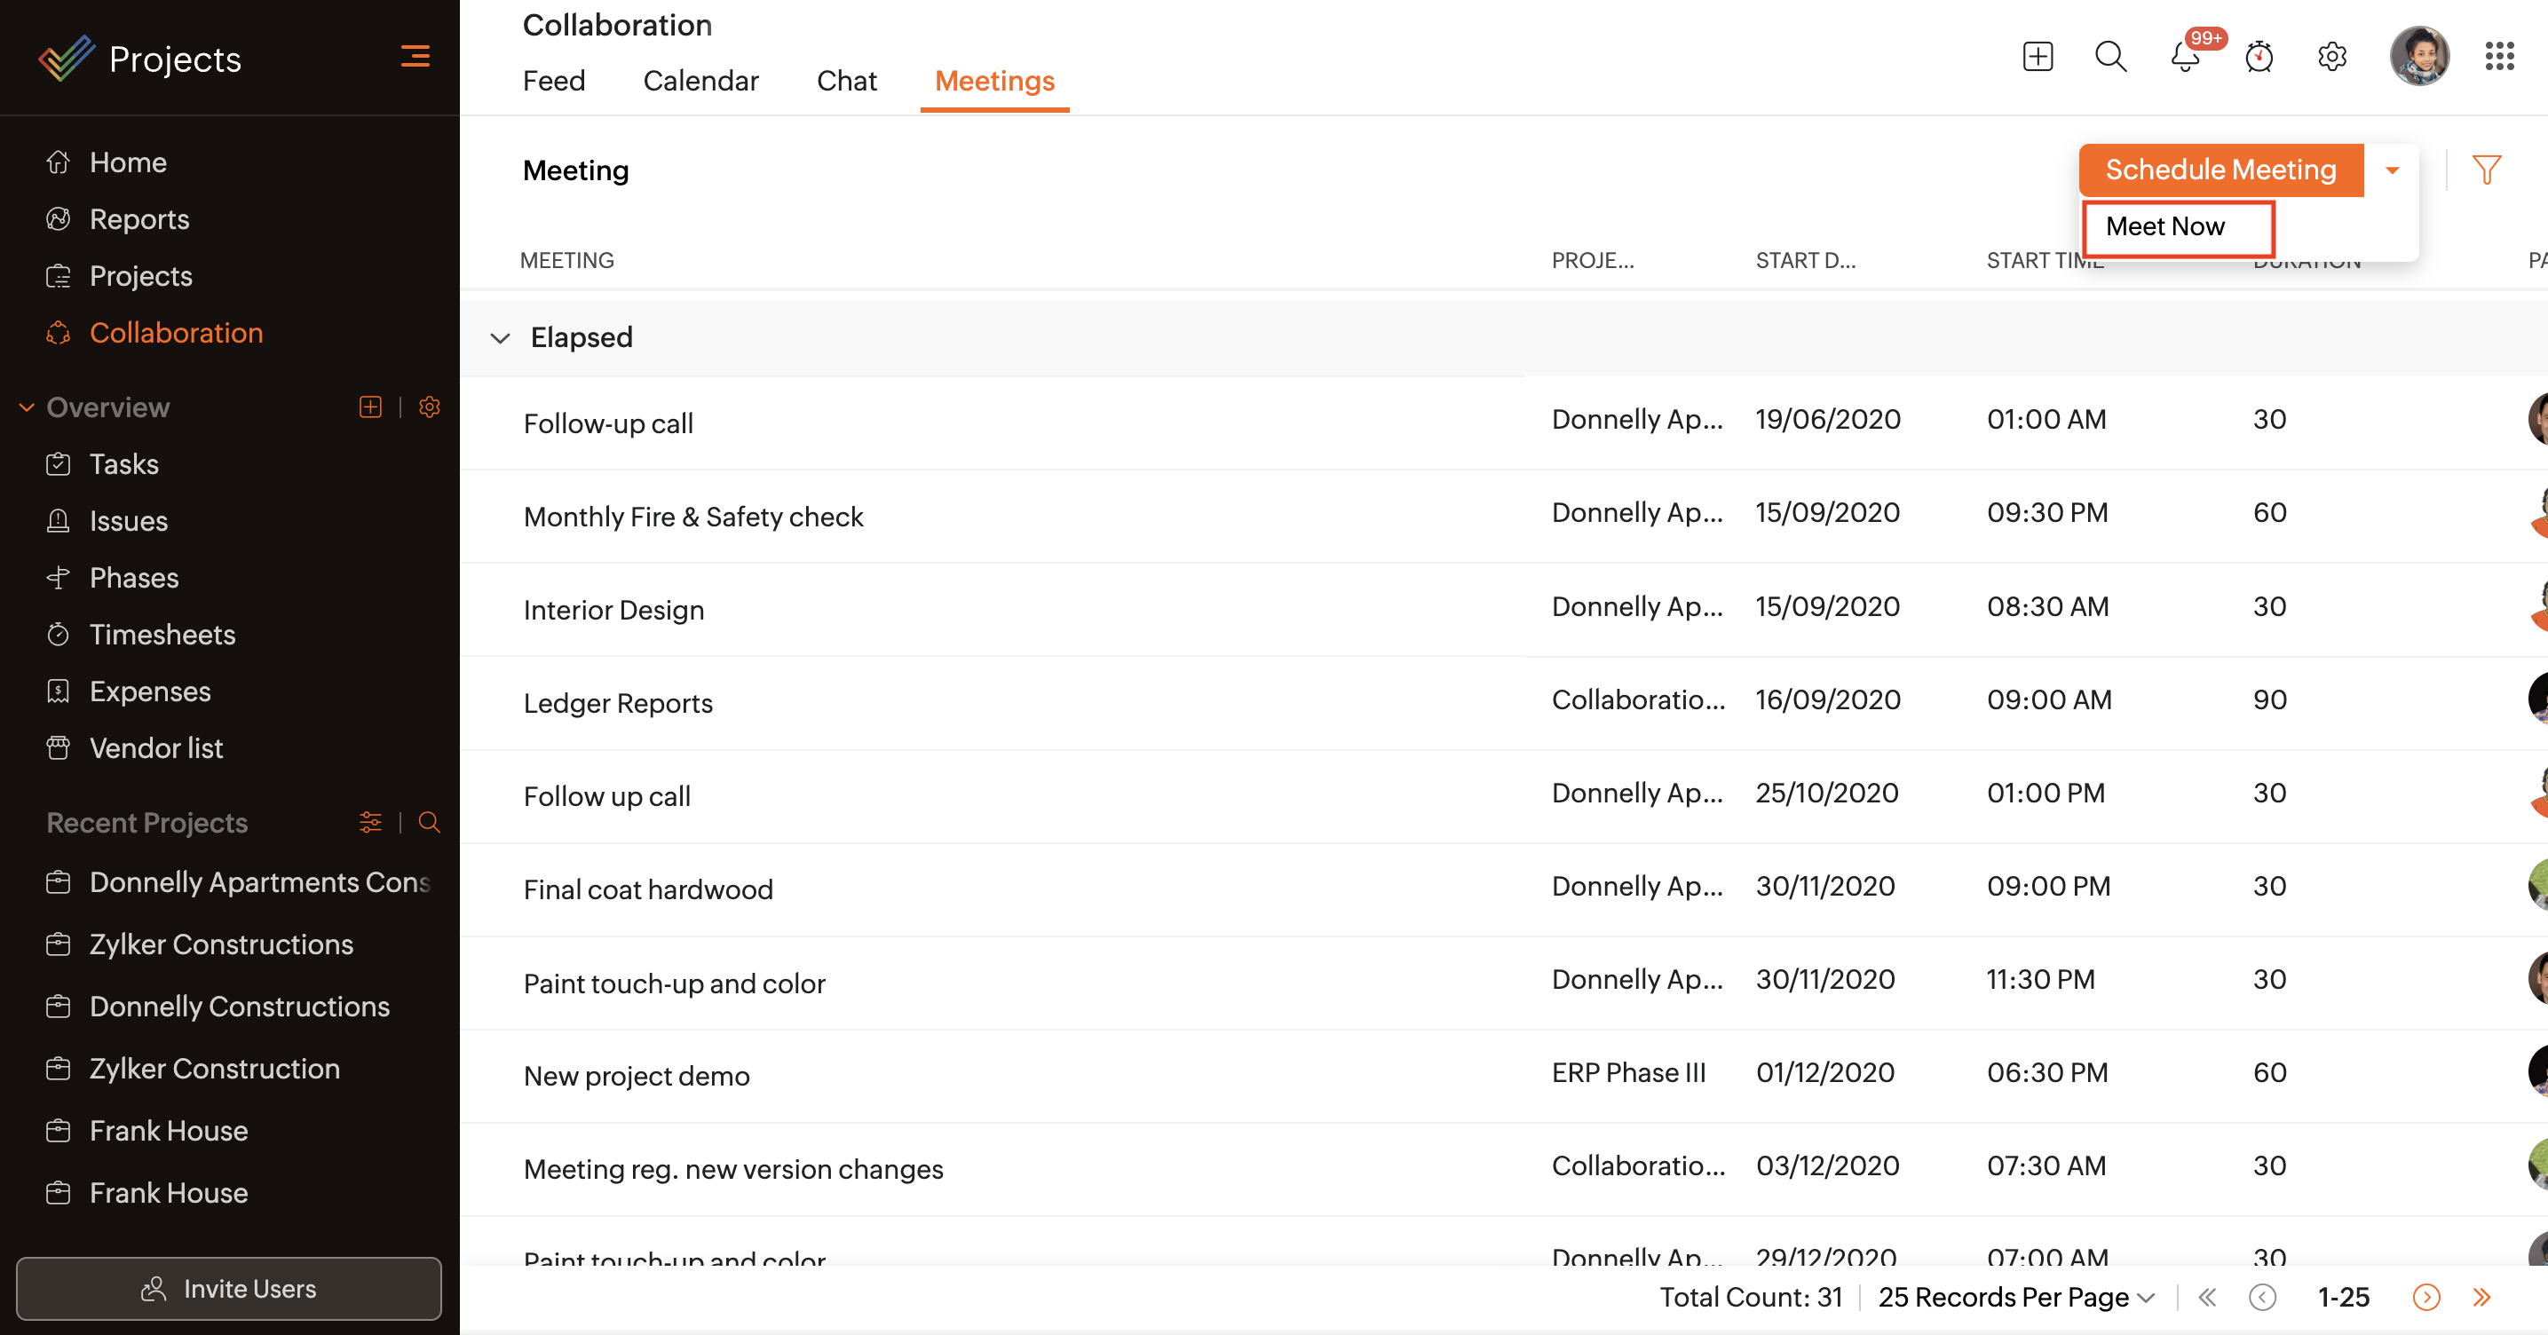
Task: Collapse the Overview sidebar section
Action: click(x=27, y=407)
